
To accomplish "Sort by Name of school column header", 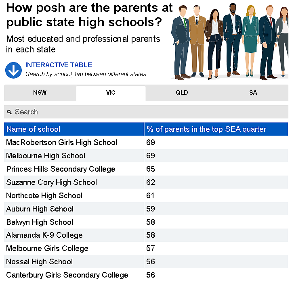I will click(x=74, y=129).
